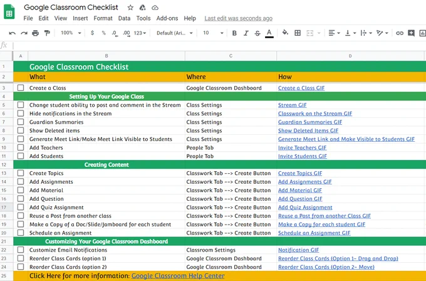Image resolution: width=426 pixels, height=281 pixels.
Task: Open the Google Classroom Help Center link
Action: [x=178, y=275]
